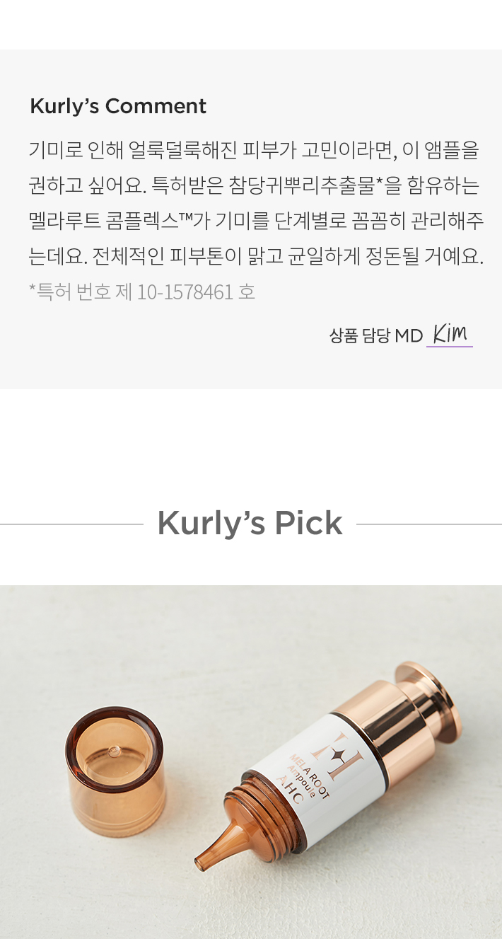Click the last comment line ending 거예요
This screenshot has width=502, height=939.
(x=256, y=256)
